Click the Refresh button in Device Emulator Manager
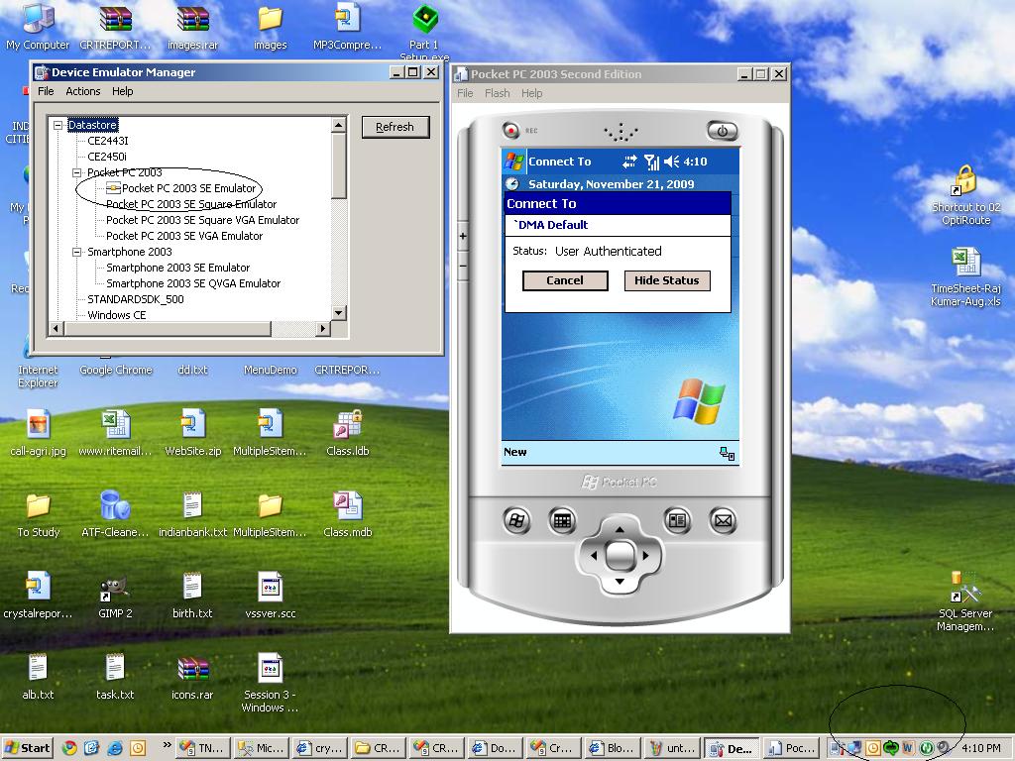This screenshot has width=1015, height=761. pyautogui.click(x=395, y=127)
